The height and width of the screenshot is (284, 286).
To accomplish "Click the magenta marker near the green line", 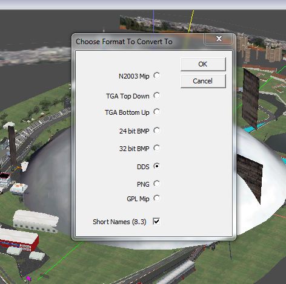I will [x=28, y=279].
